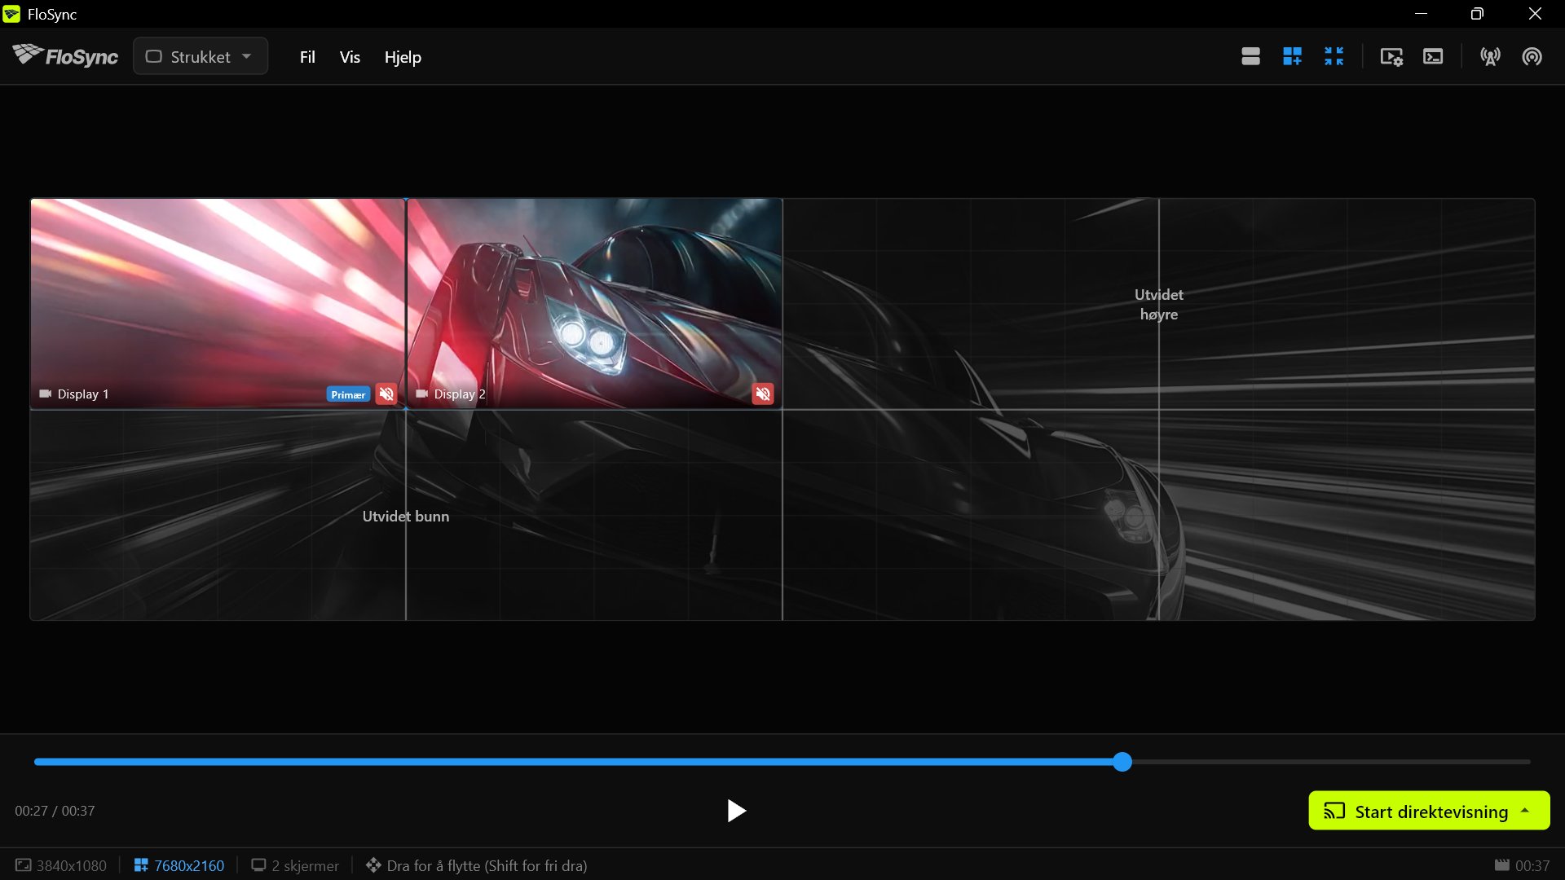
Task: Click the camera icon on Display 1
Action: coord(45,394)
